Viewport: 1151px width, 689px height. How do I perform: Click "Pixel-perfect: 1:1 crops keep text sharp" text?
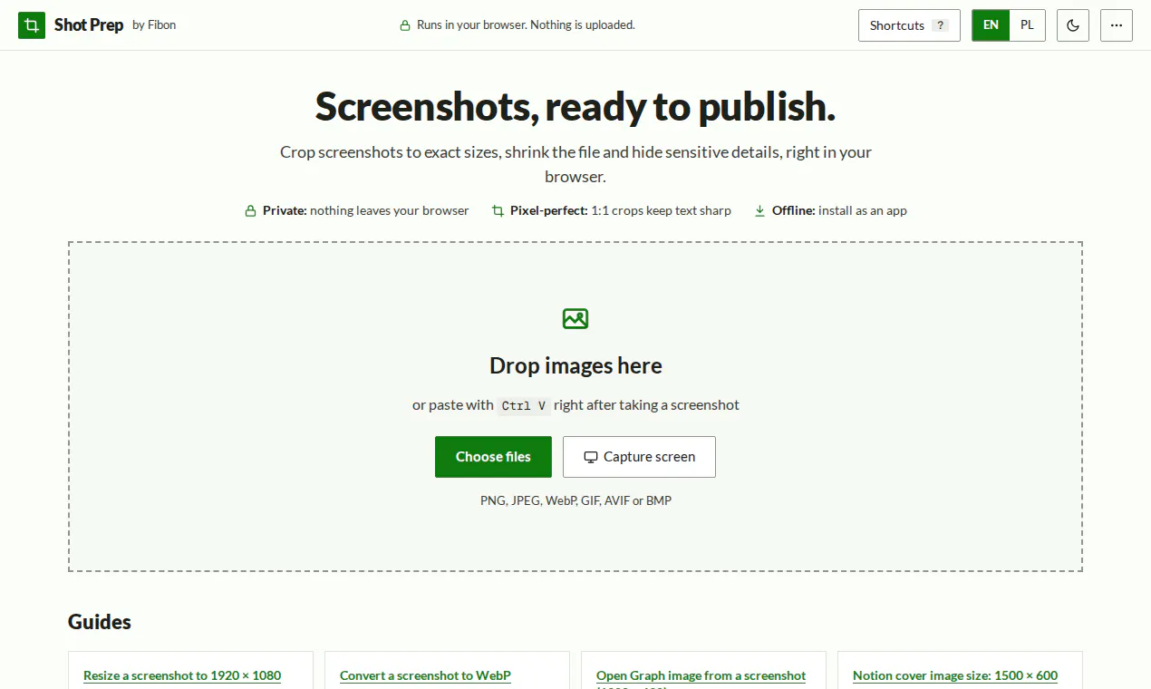(621, 210)
